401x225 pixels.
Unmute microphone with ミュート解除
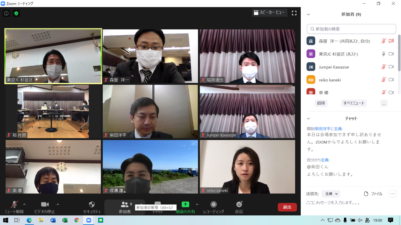(14, 207)
